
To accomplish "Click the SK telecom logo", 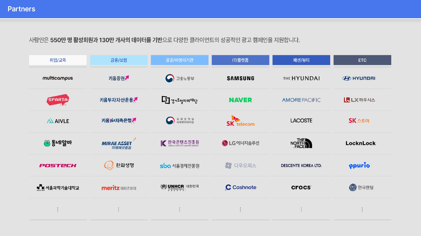I will click(x=241, y=121).
